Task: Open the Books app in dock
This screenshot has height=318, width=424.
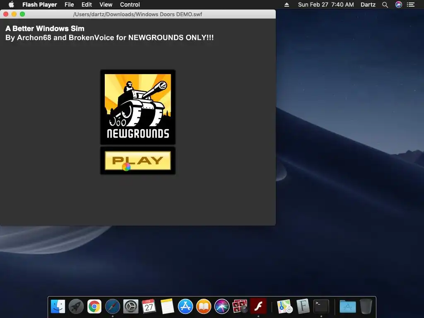Action: point(203,306)
